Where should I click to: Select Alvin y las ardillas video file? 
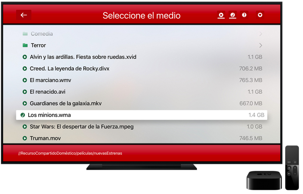[83, 57]
